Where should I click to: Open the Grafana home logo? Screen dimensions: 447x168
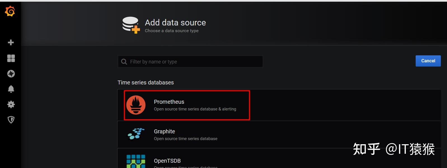pos(10,11)
